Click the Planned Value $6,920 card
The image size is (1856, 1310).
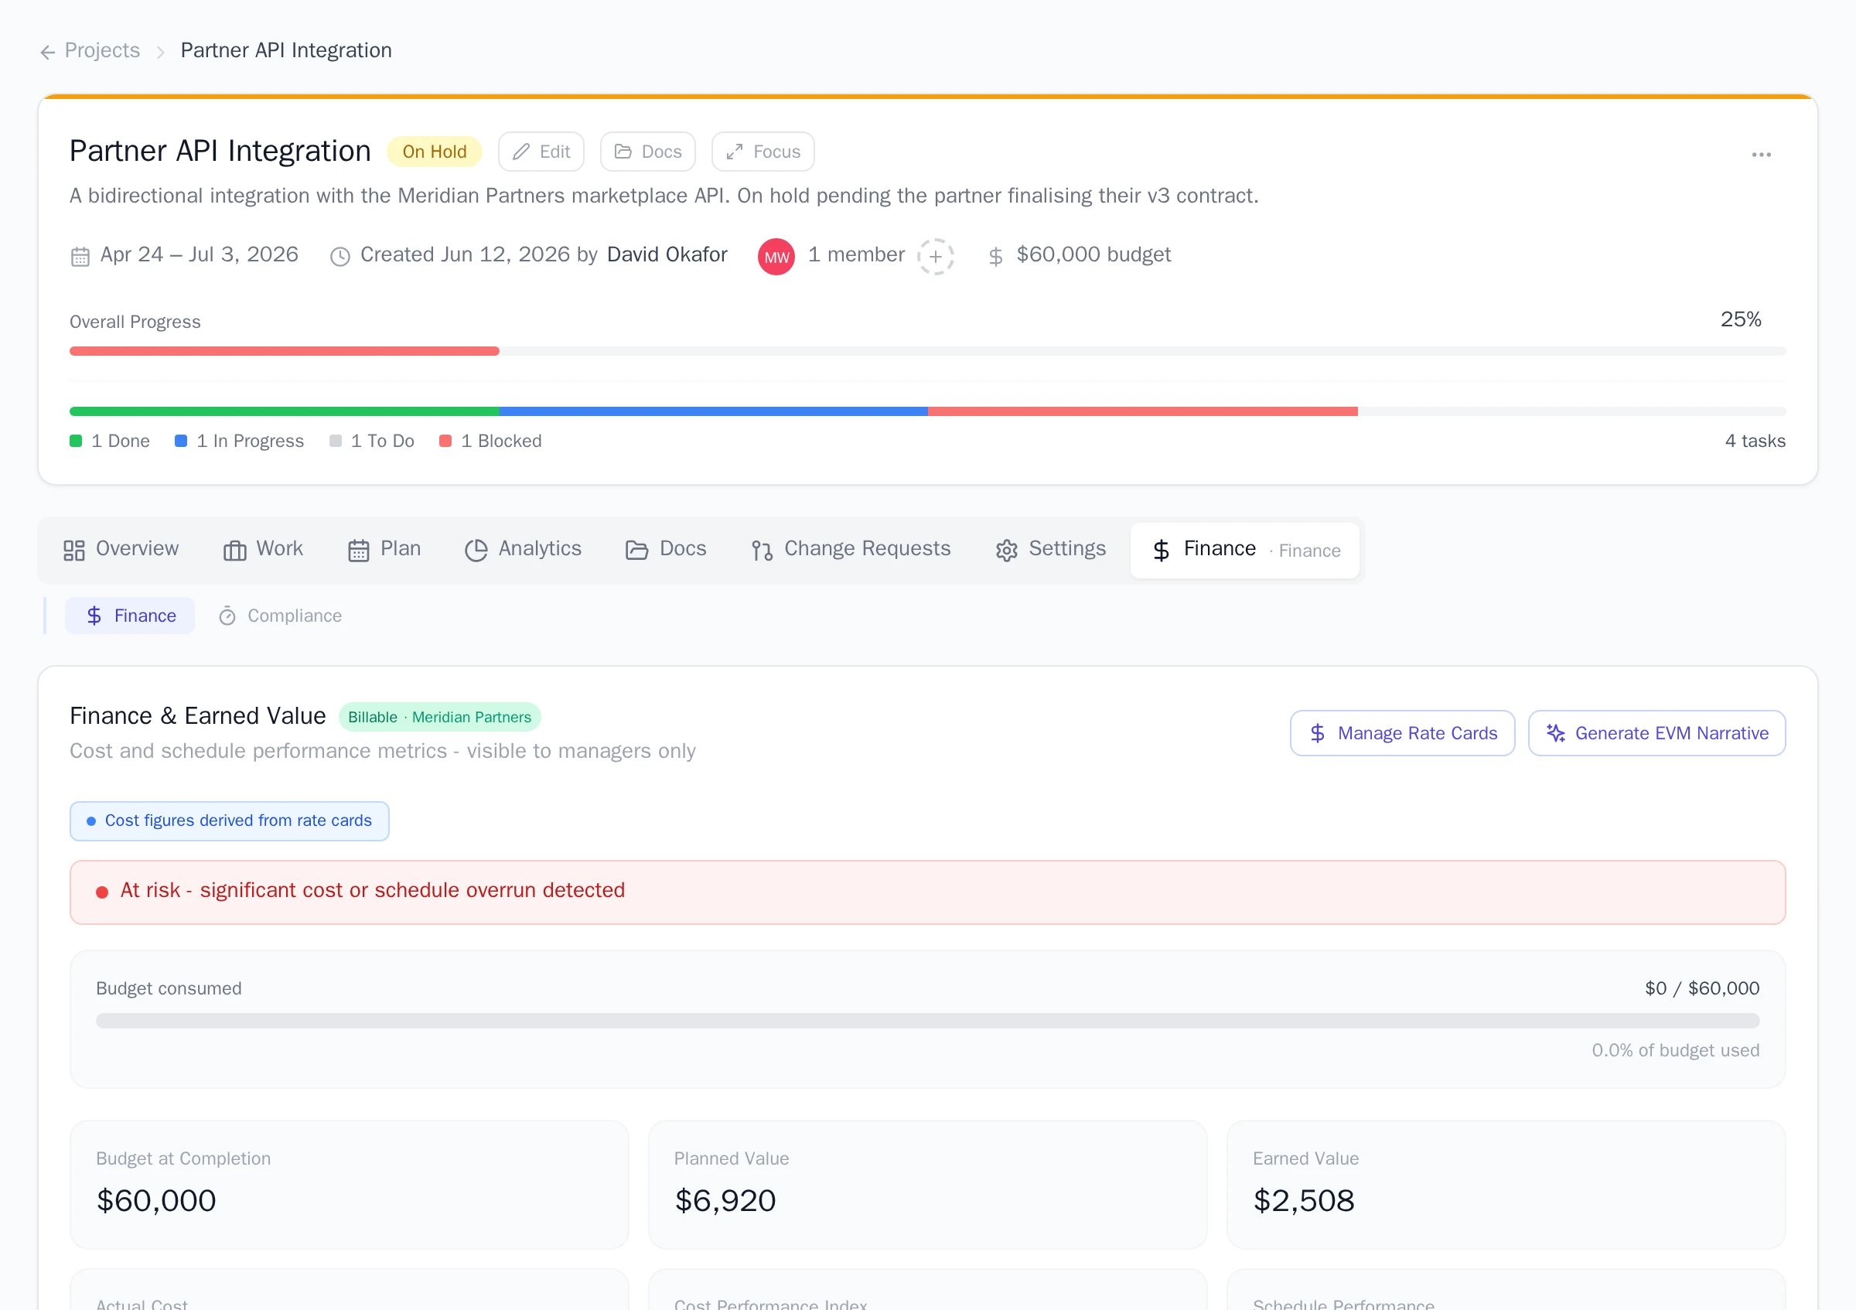[x=927, y=1185]
